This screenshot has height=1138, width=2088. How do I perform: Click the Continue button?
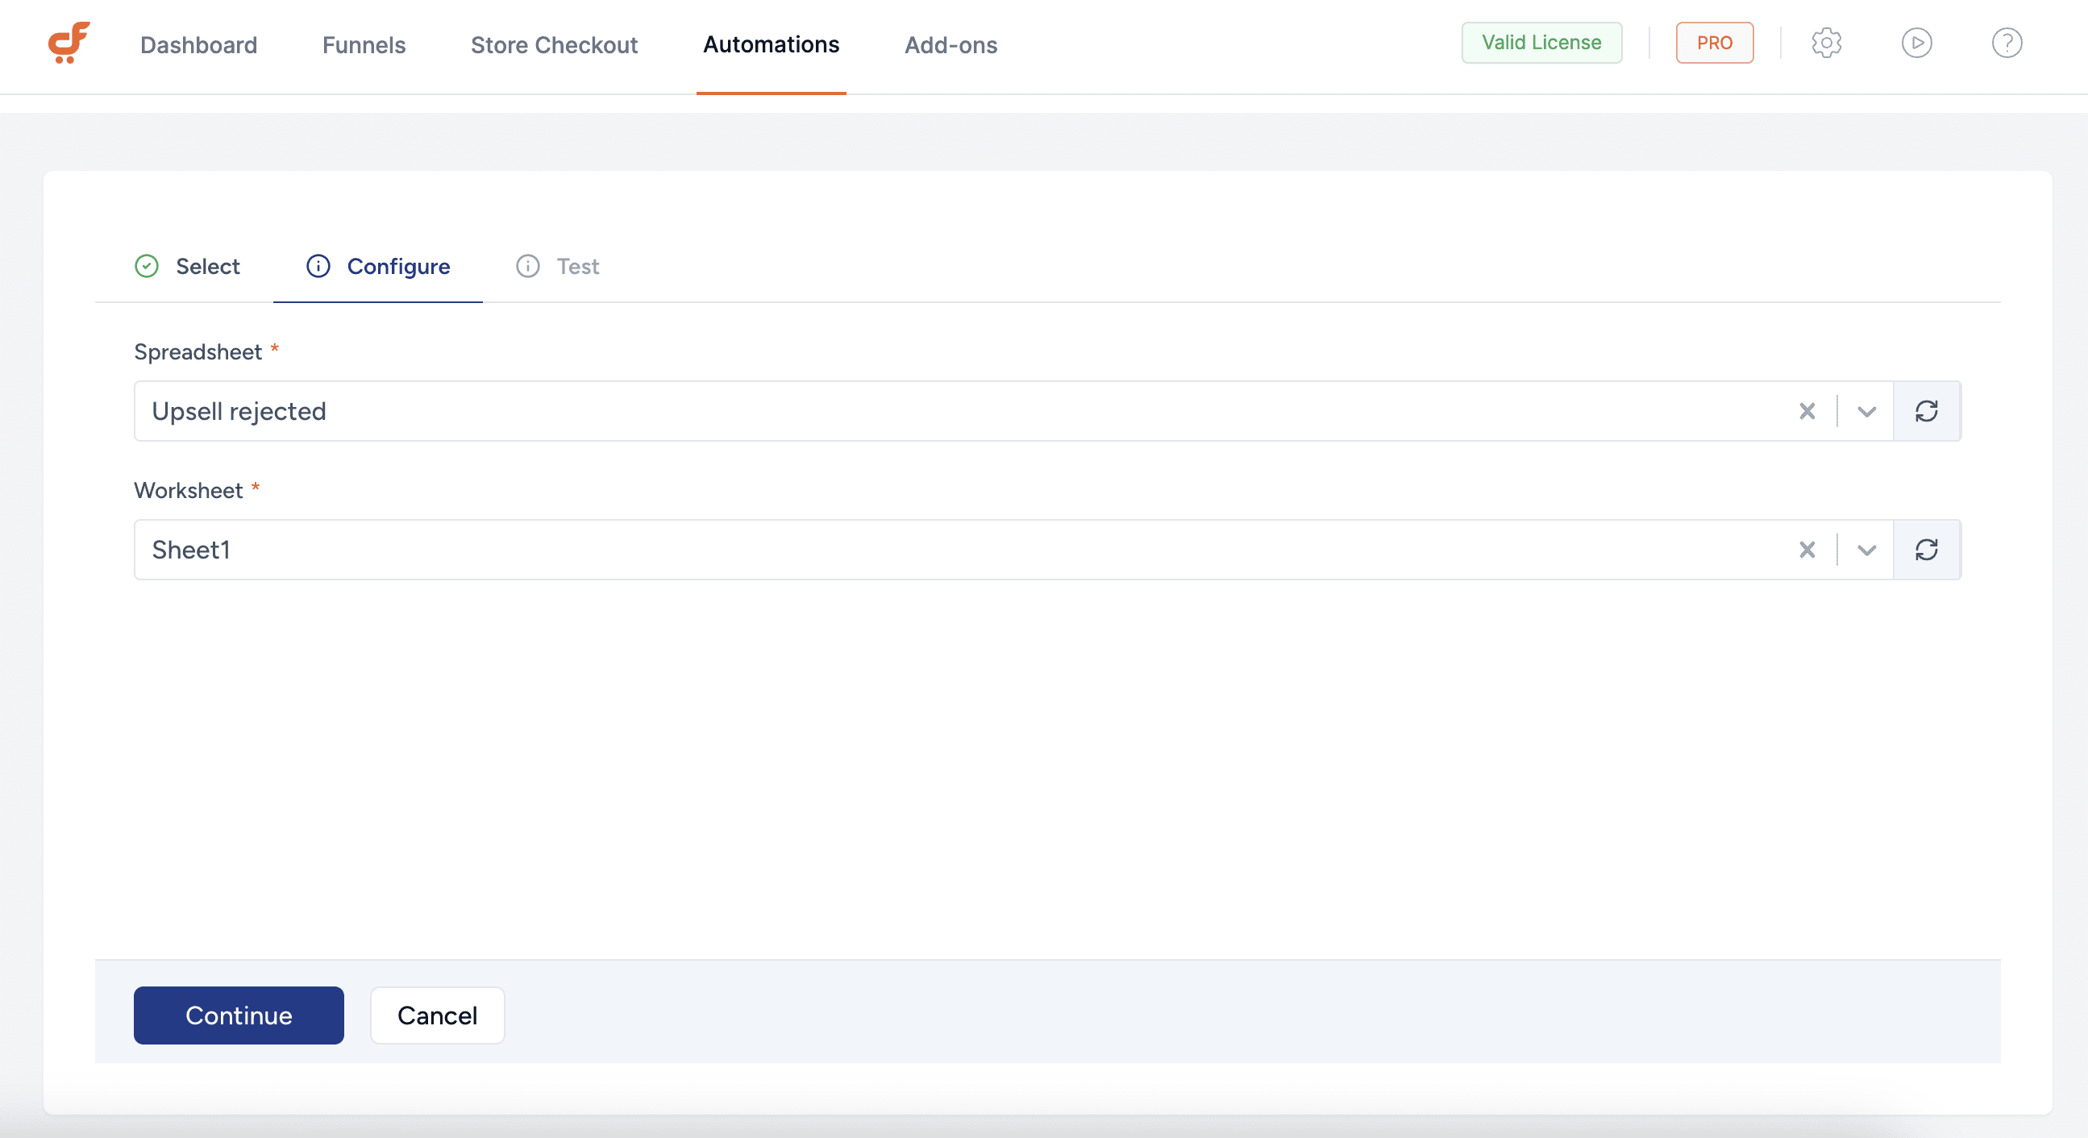pos(239,1015)
